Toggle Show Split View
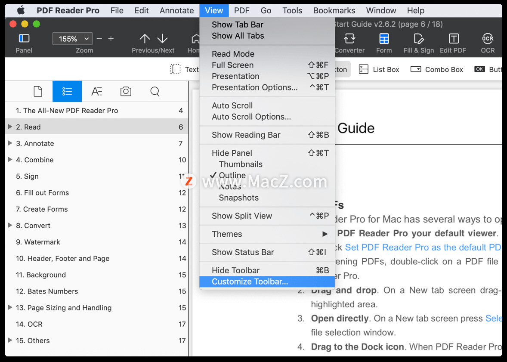507x362 pixels. 267,216
